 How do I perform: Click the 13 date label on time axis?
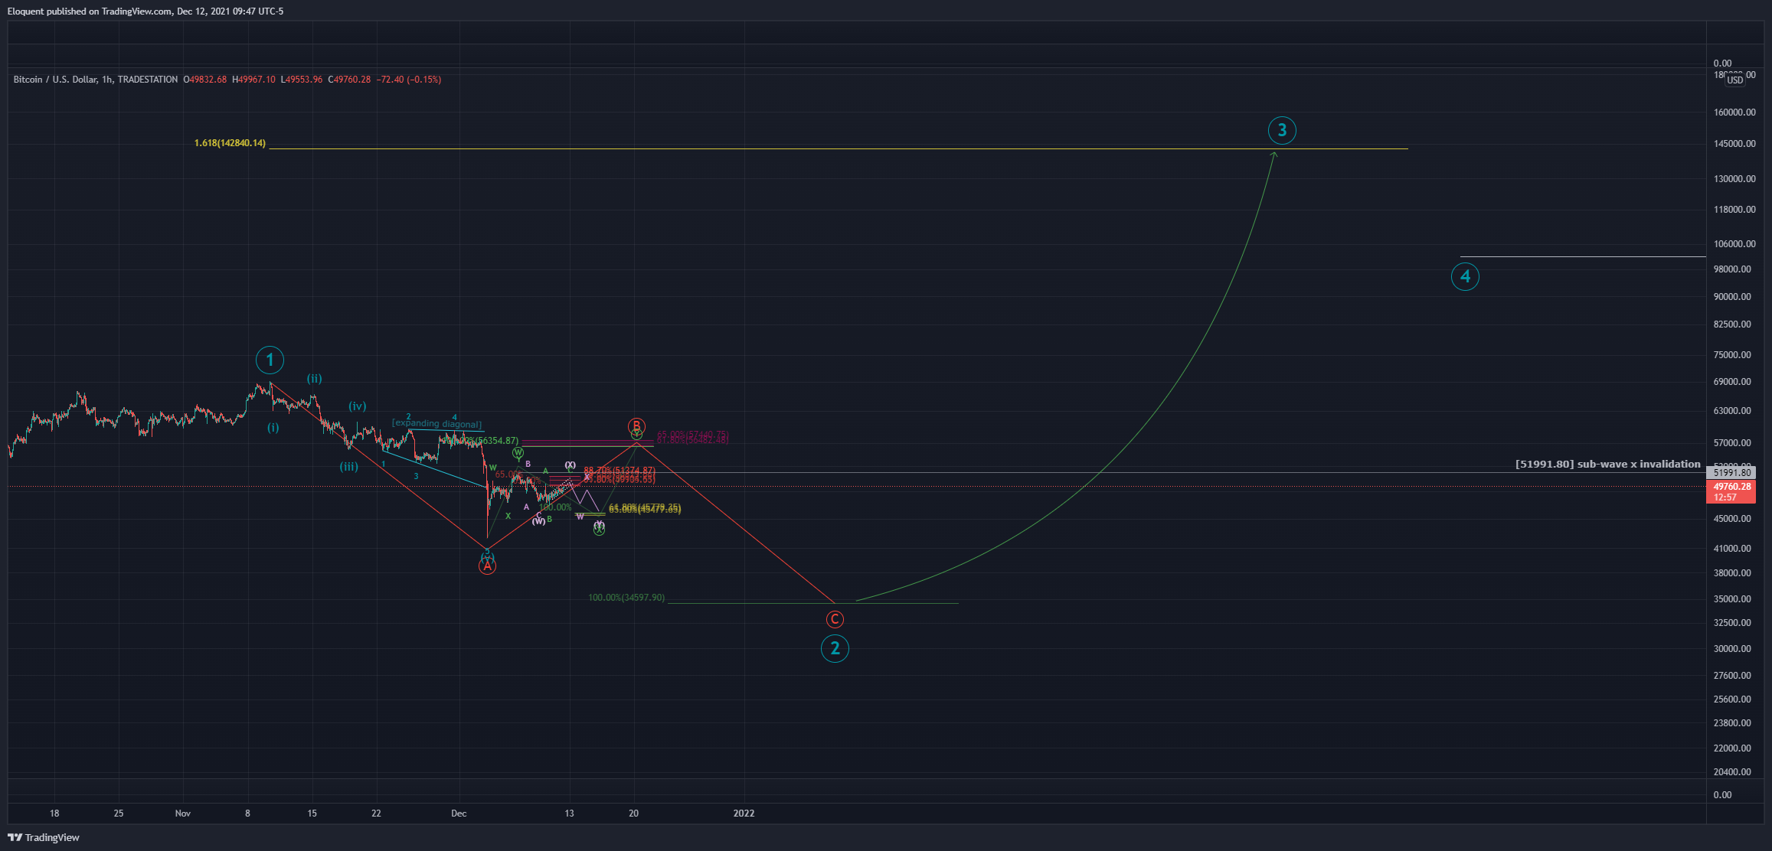pyautogui.click(x=569, y=814)
